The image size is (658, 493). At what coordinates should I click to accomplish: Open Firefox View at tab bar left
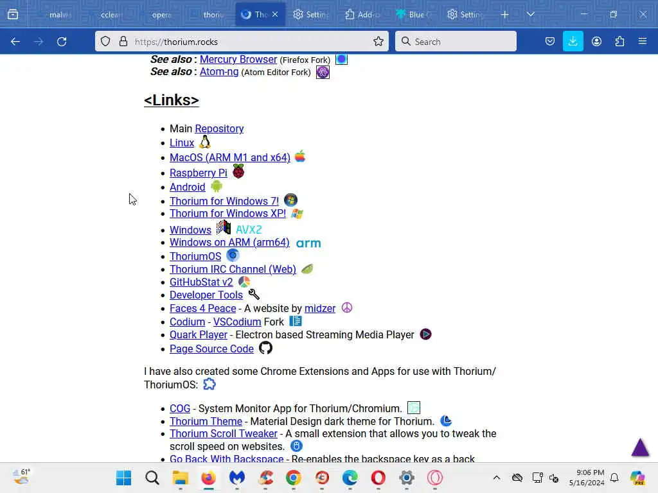[13, 15]
